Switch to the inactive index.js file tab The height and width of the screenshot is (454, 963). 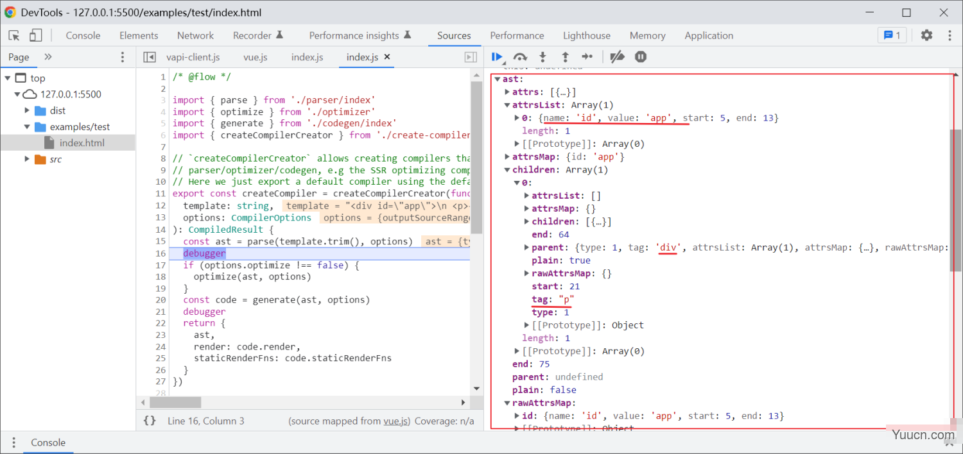pos(307,57)
